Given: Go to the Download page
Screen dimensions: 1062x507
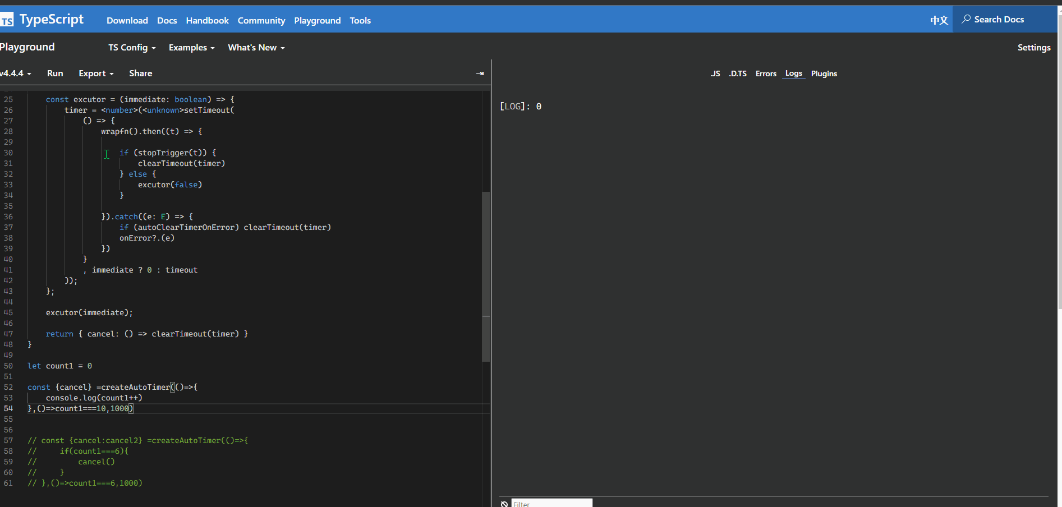Looking at the screenshot, I should tap(127, 21).
